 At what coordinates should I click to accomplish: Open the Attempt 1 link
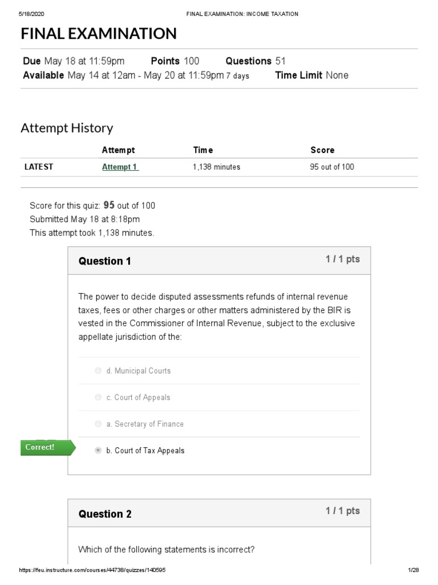point(120,167)
